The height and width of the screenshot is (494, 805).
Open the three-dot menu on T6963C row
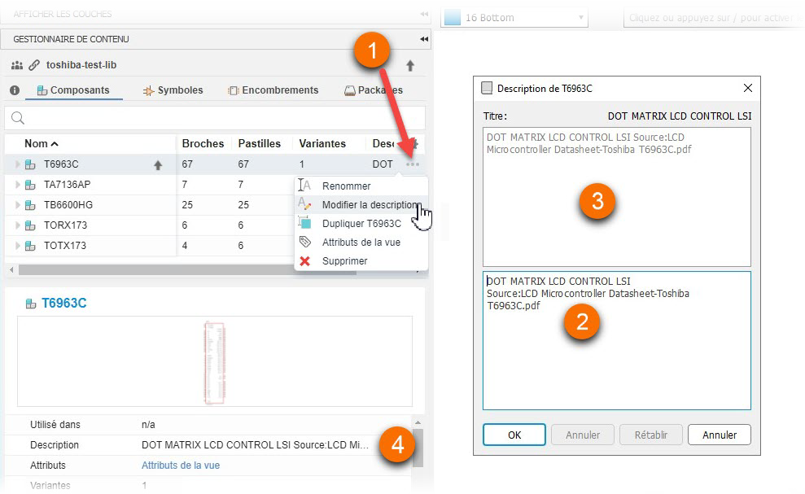click(412, 164)
